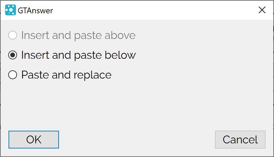Click the empty area of the title bar
The image size is (274, 157).
154,10
